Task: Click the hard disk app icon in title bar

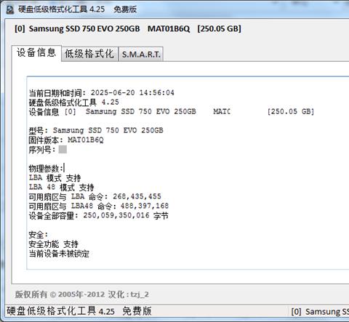Action: pyautogui.click(x=9, y=9)
